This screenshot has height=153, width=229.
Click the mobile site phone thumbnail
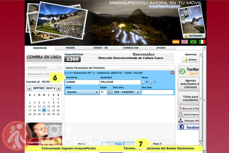(192, 20)
